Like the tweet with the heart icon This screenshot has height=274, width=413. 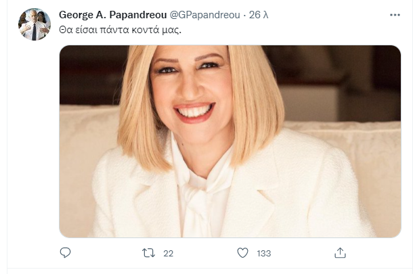click(x=242, y=253)
